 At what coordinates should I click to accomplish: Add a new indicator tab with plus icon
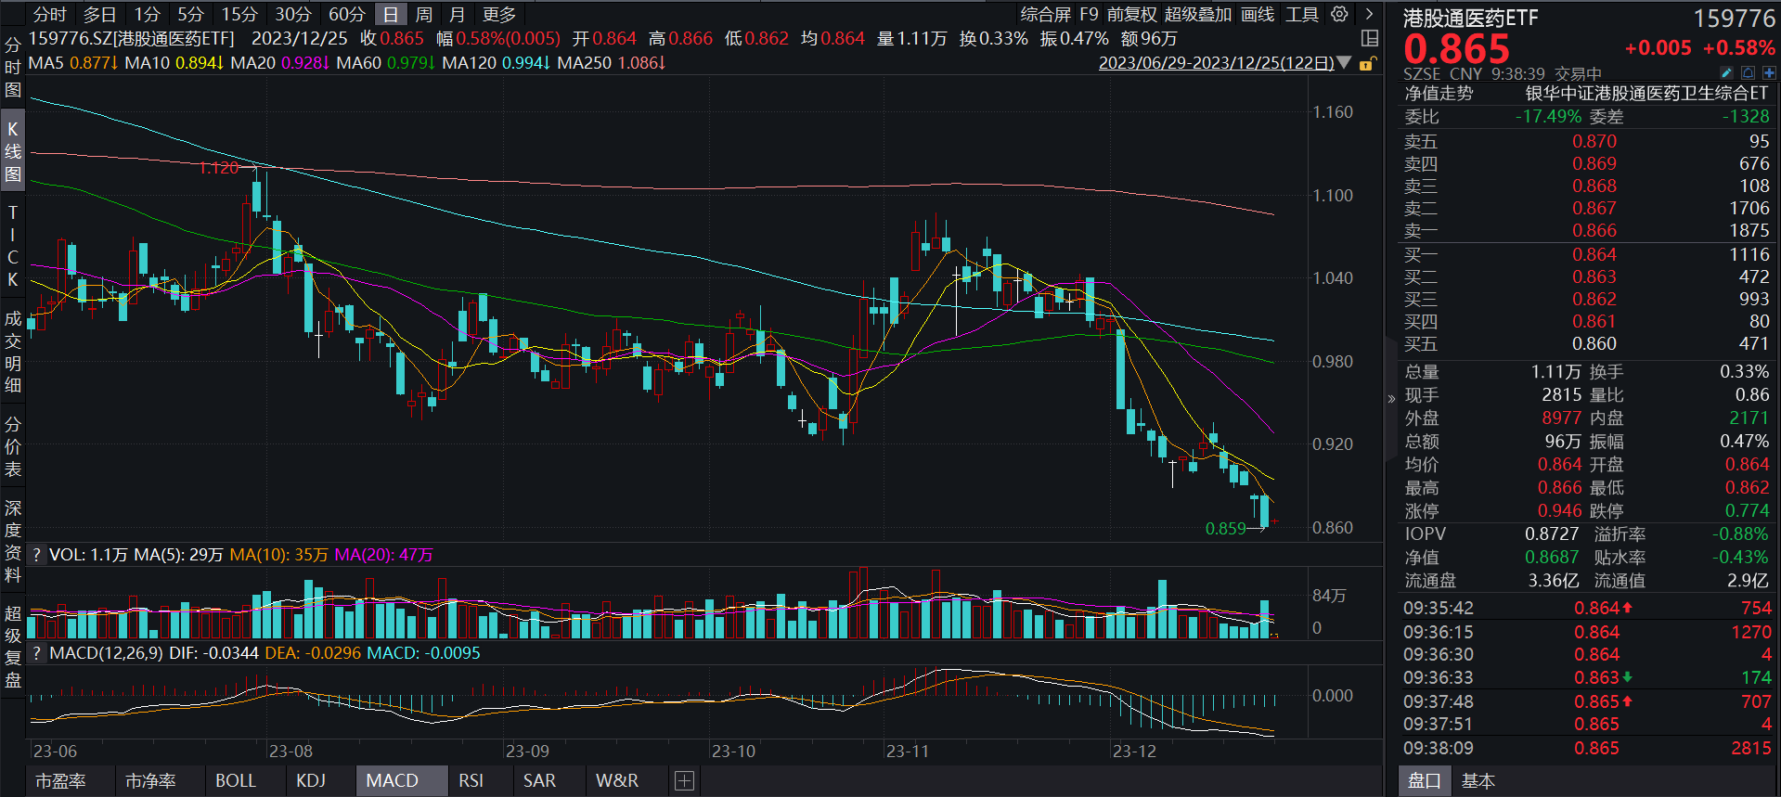(684, 781)
